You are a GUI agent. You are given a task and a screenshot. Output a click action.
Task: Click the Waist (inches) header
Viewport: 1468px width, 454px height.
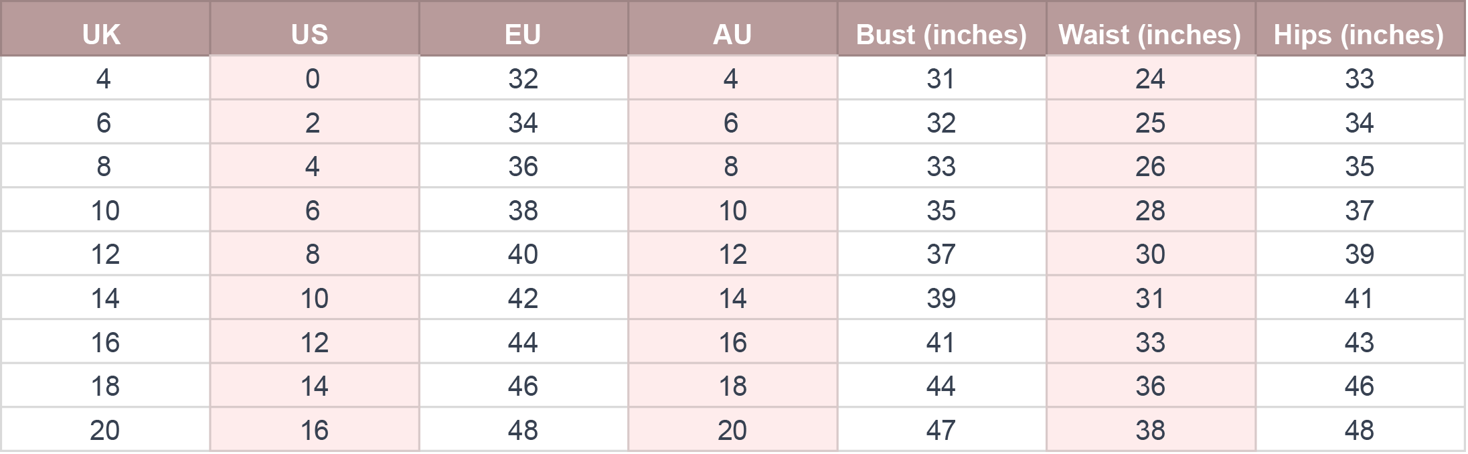(1151, 29)
